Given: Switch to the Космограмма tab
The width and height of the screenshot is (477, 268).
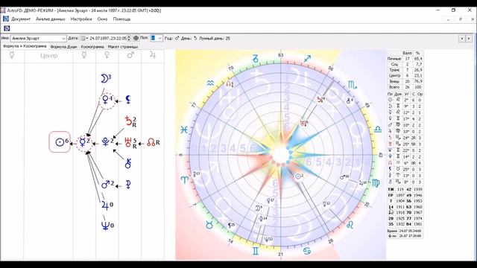Looking at the screenshot, I should [x=92, y=47].
